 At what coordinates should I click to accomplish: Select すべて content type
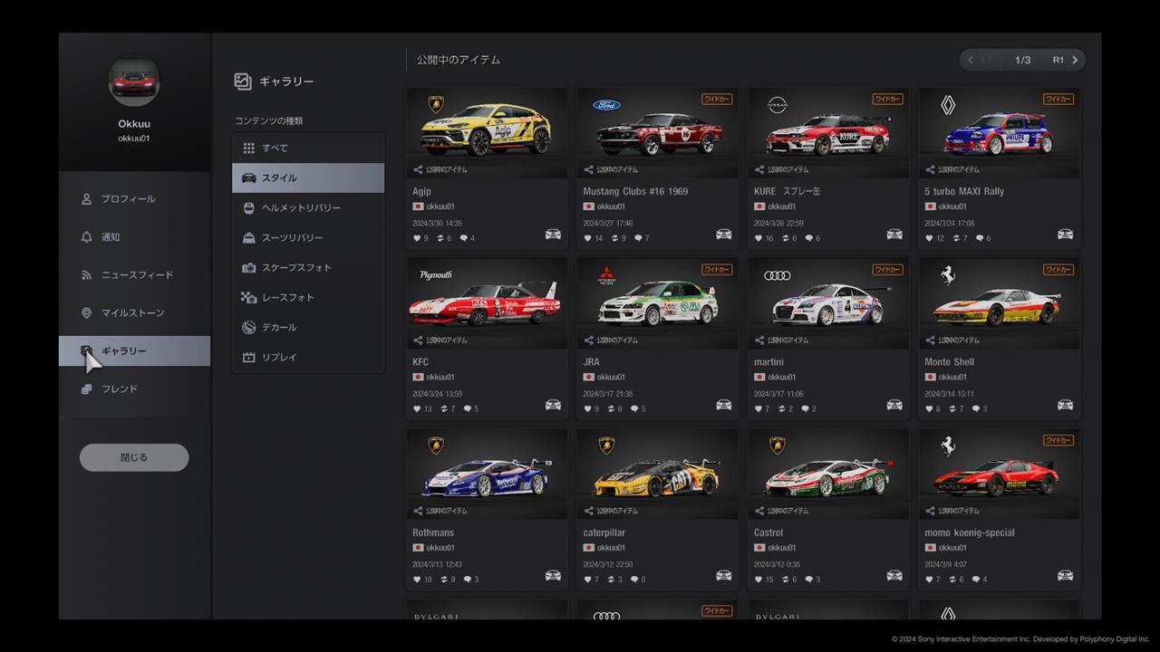[308, 148]
